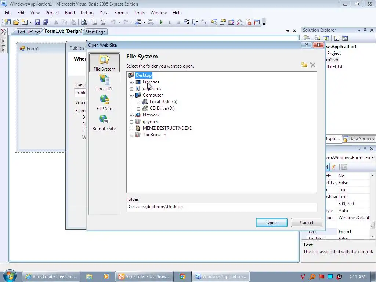Choose Local IIS location option
376x282 pixels.
click(104, 83)
